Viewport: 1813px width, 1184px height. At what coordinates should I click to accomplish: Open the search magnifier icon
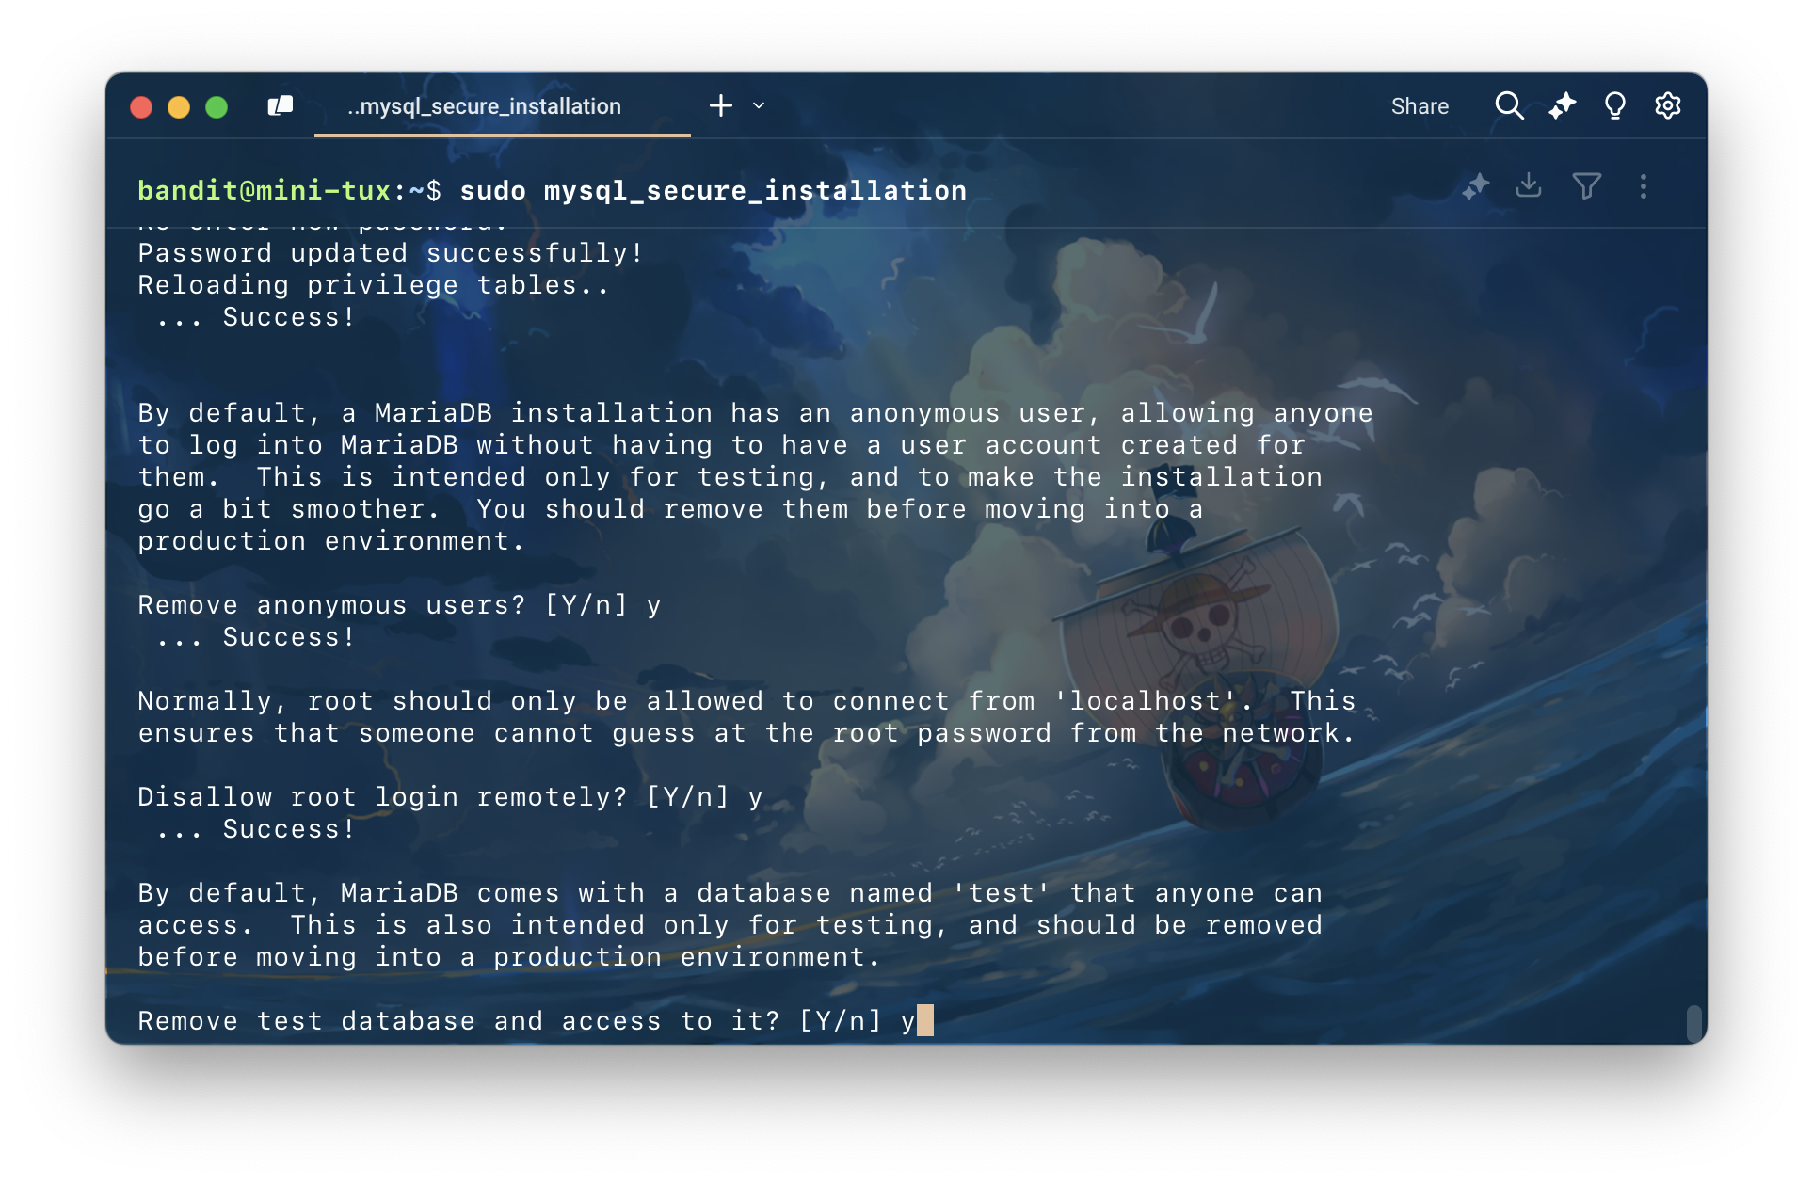click(x=1509, y=105)
